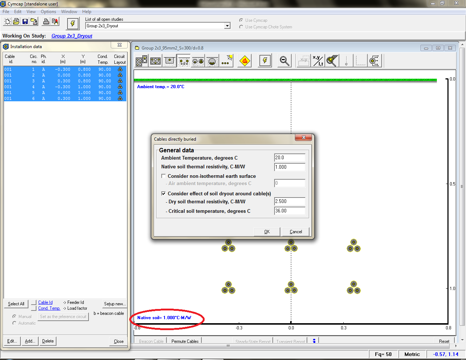Click Delete button in Installation data
Image resolution: width=466 pixels, height=360 pixels.
click(x=48, y=341)
